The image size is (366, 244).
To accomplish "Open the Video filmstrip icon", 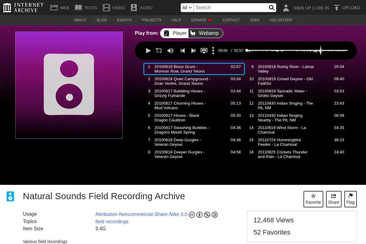I will tap(106, 8).
